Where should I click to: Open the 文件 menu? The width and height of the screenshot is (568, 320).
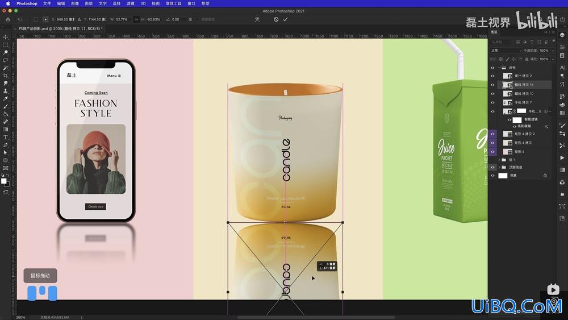[47, 3]
